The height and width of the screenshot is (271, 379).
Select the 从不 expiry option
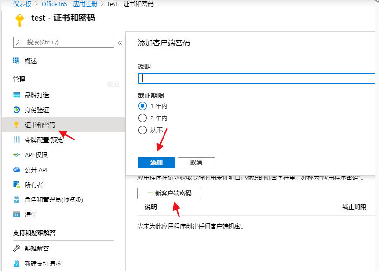[x=143, y=130]
